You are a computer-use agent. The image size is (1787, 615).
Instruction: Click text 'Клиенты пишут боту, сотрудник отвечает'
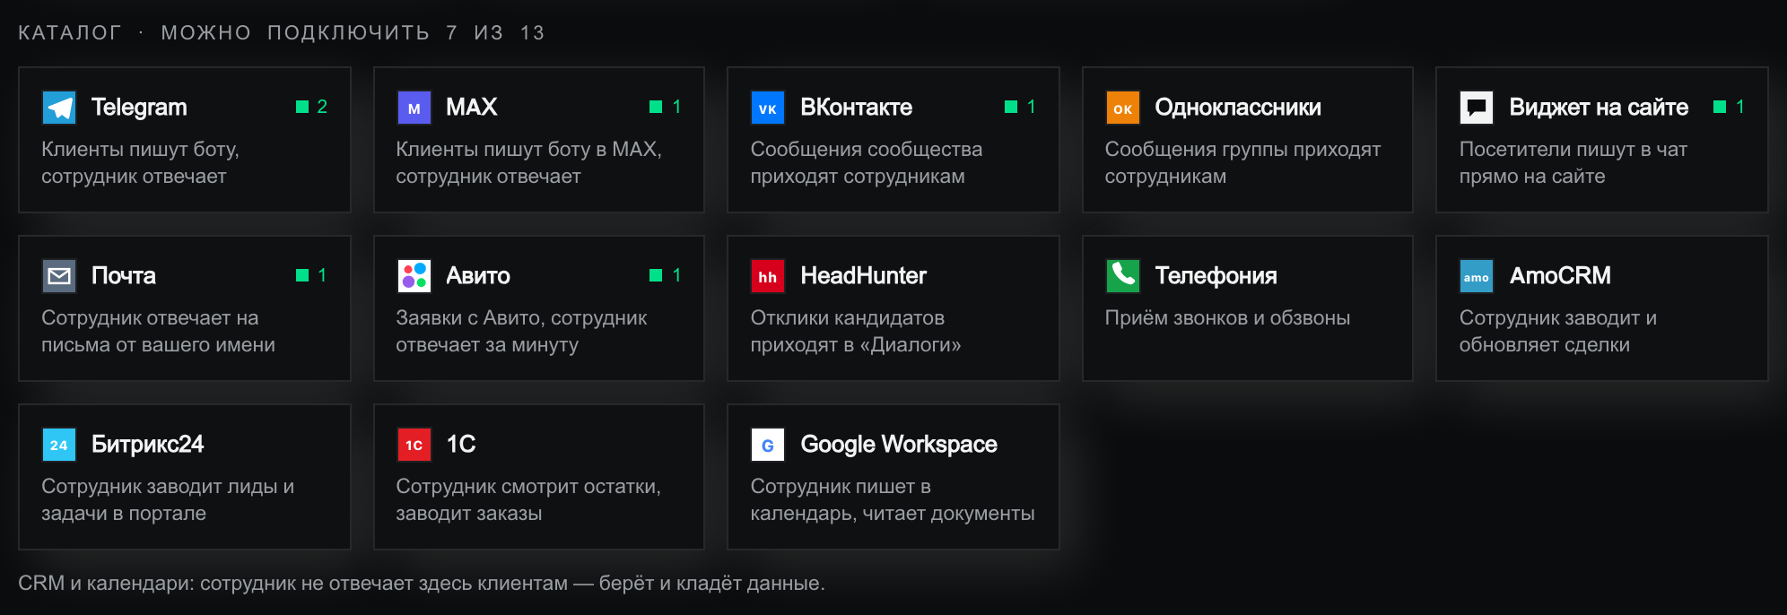(x=140, y=163)
